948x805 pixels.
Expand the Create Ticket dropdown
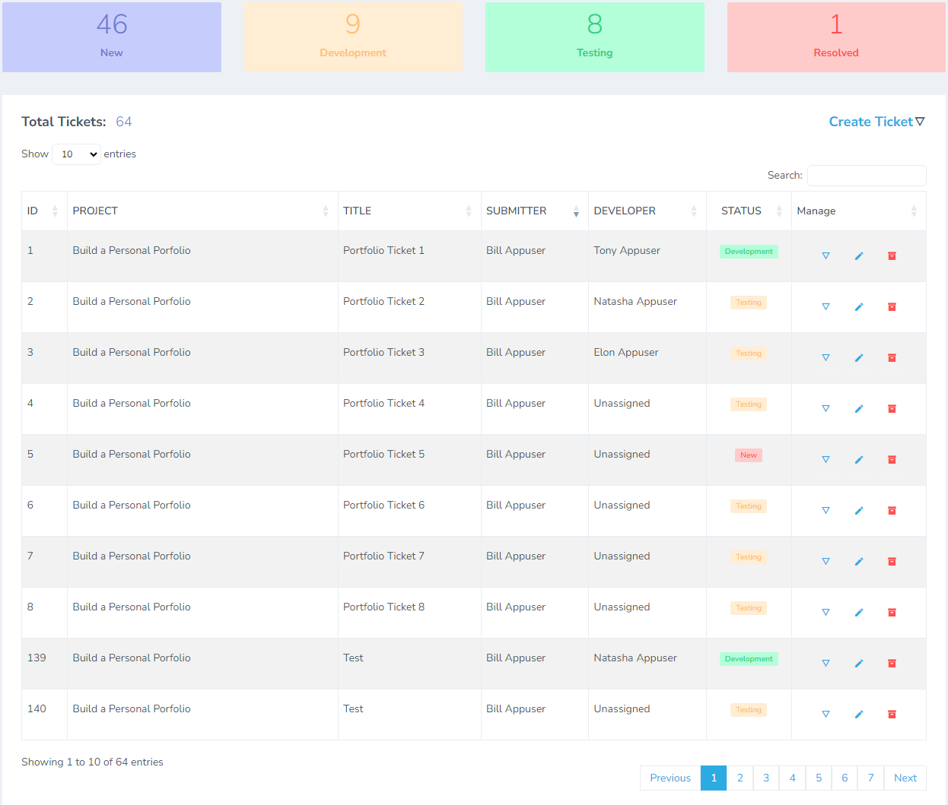pos(876,122)
